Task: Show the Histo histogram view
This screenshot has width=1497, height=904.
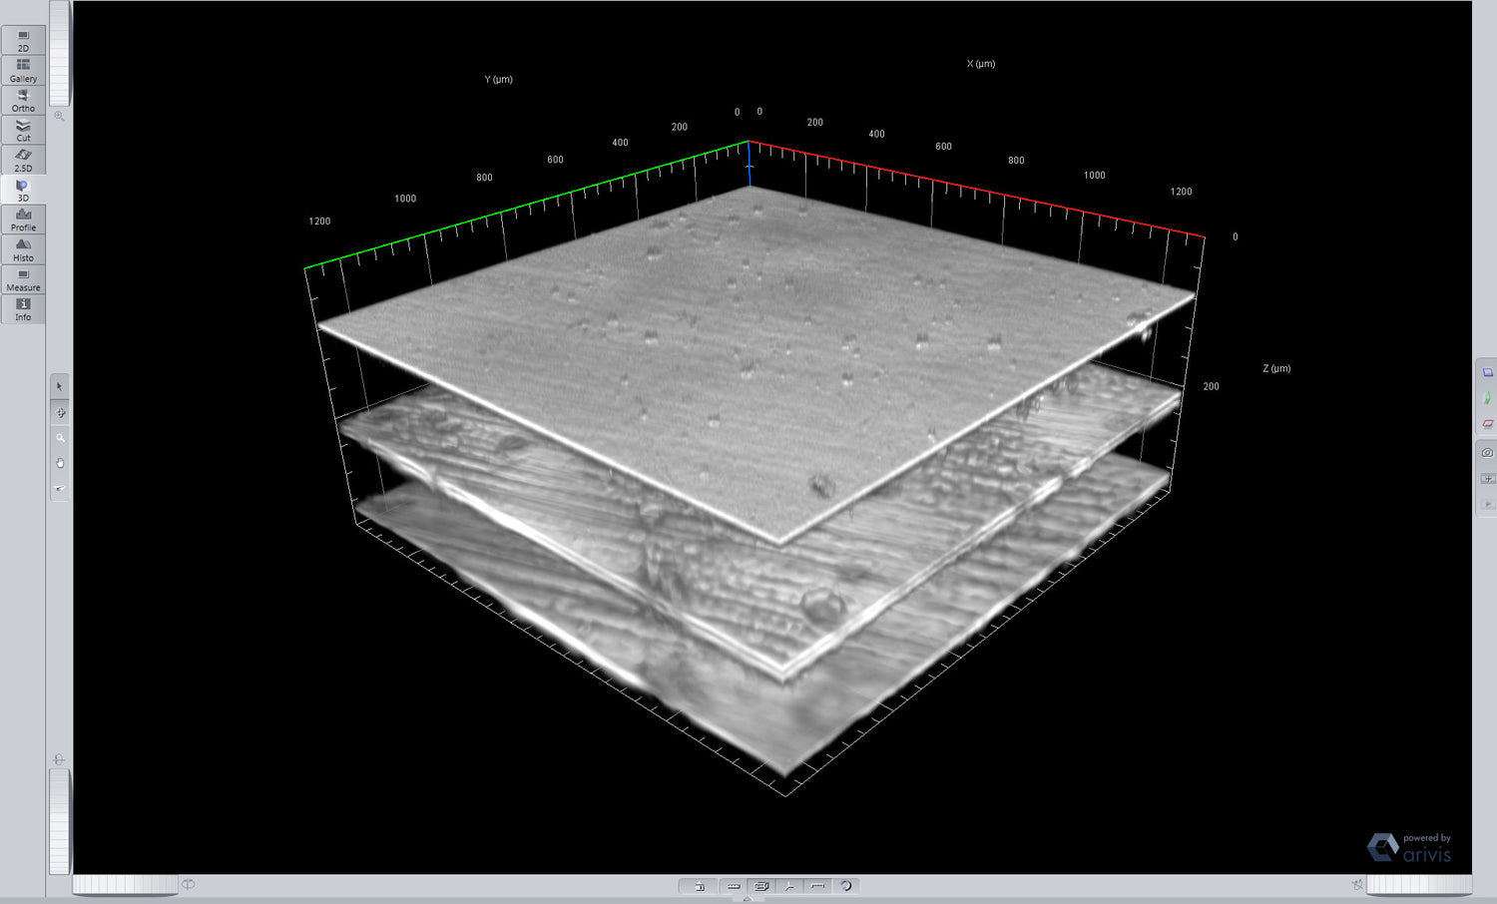Action: (x=23, y=249)
